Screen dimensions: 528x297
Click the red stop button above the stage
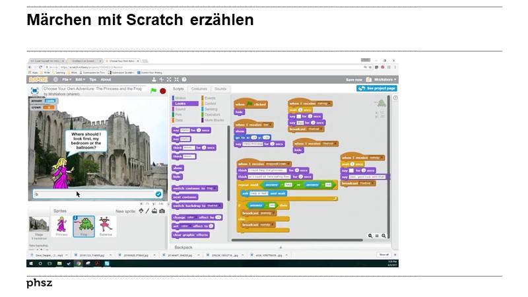tap(162, 91)
